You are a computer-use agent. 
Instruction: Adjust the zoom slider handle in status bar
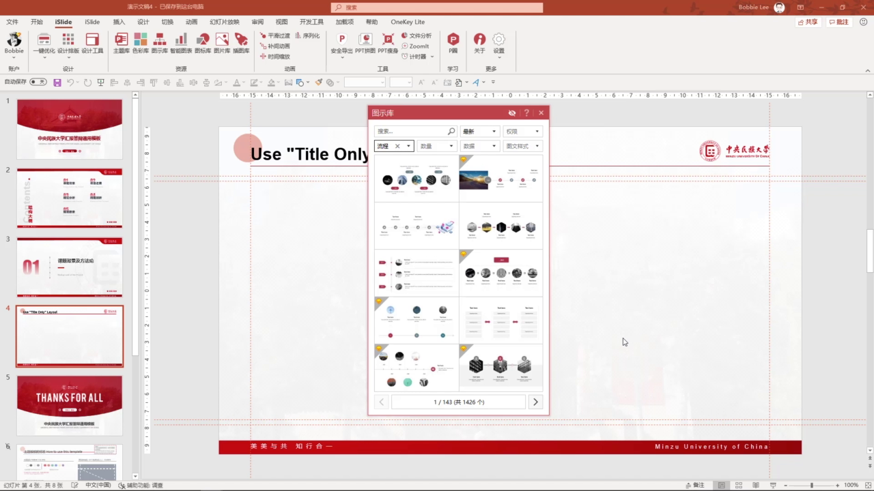pos(811,485)
